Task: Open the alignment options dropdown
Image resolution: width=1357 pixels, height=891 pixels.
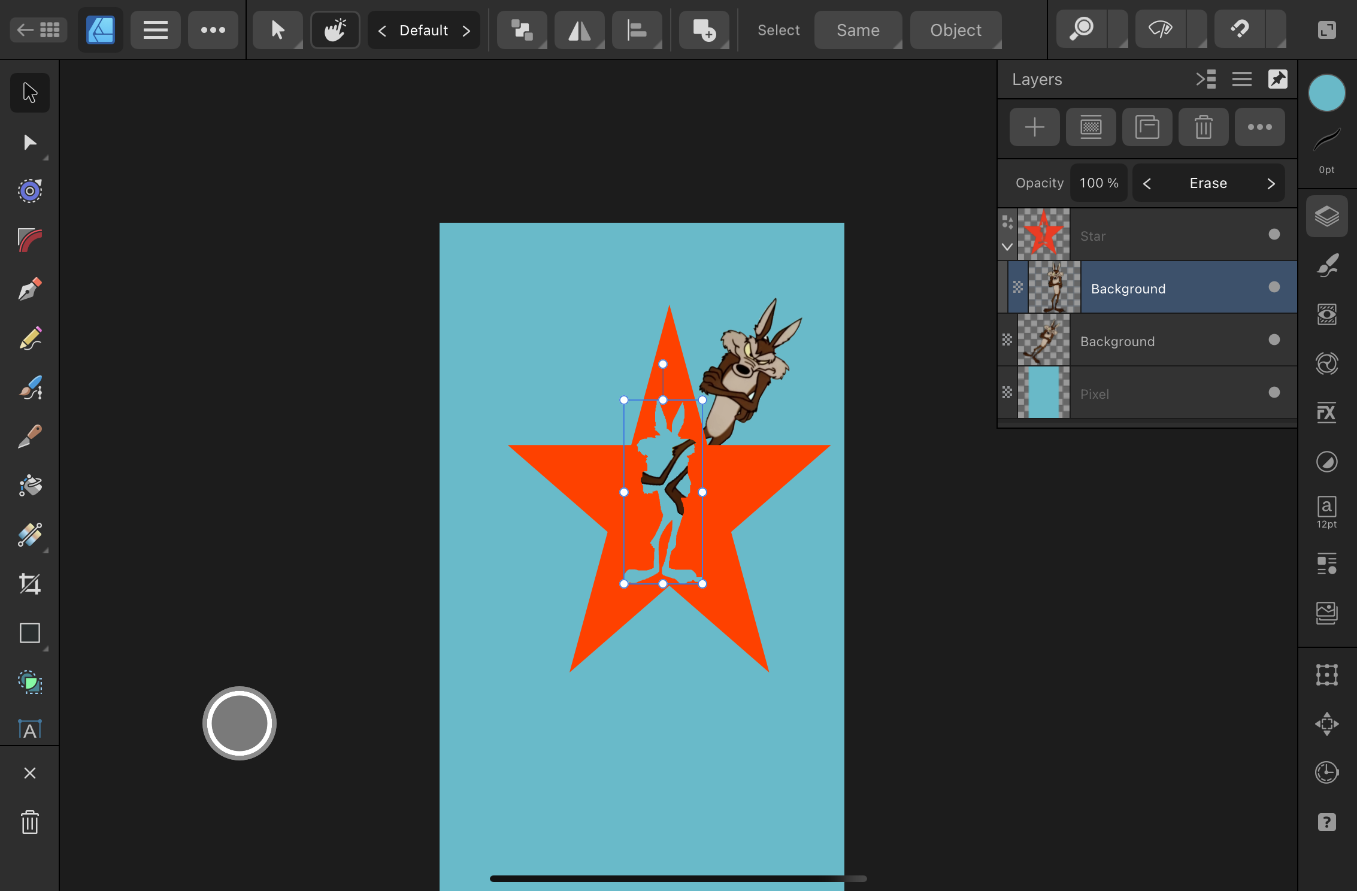Action: (637, 30)
